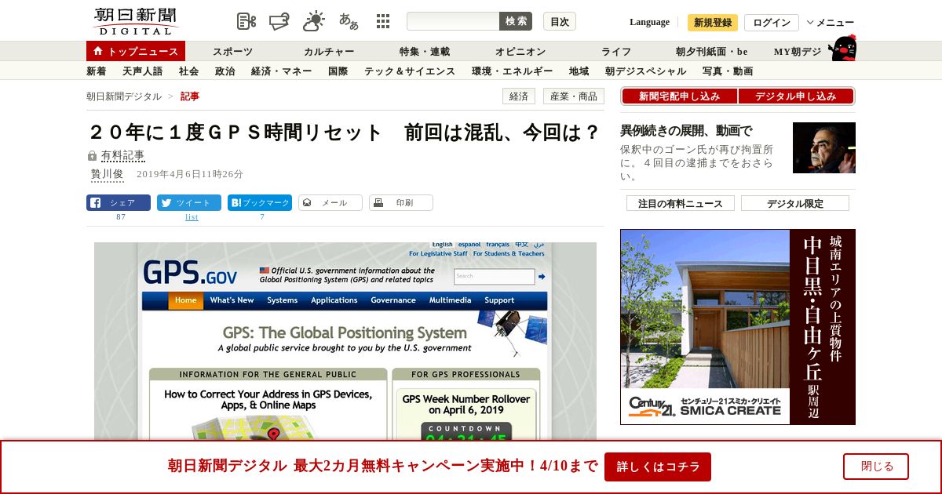
Task: Open 新着 in the sub navigation
Action: (x=97, y=71)
